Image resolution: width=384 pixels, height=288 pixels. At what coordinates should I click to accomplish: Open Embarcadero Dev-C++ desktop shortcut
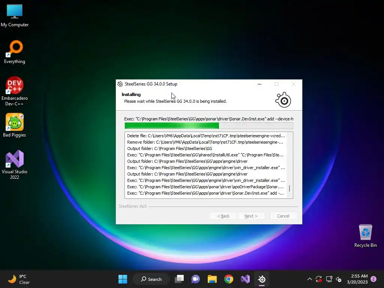pos(15,91)
